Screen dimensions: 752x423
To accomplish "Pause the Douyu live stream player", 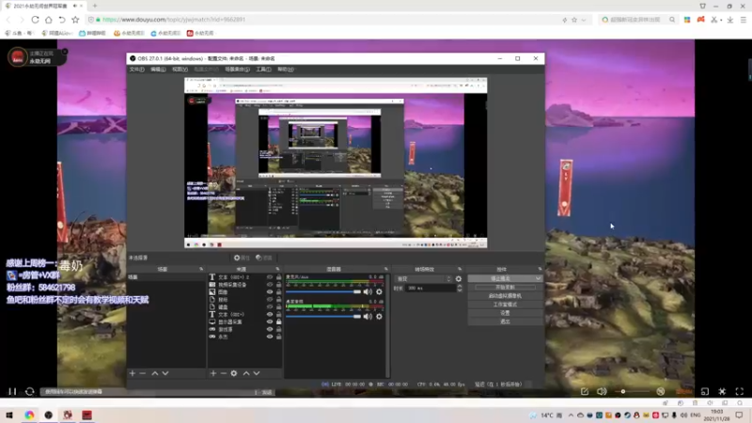I will 12,391.
